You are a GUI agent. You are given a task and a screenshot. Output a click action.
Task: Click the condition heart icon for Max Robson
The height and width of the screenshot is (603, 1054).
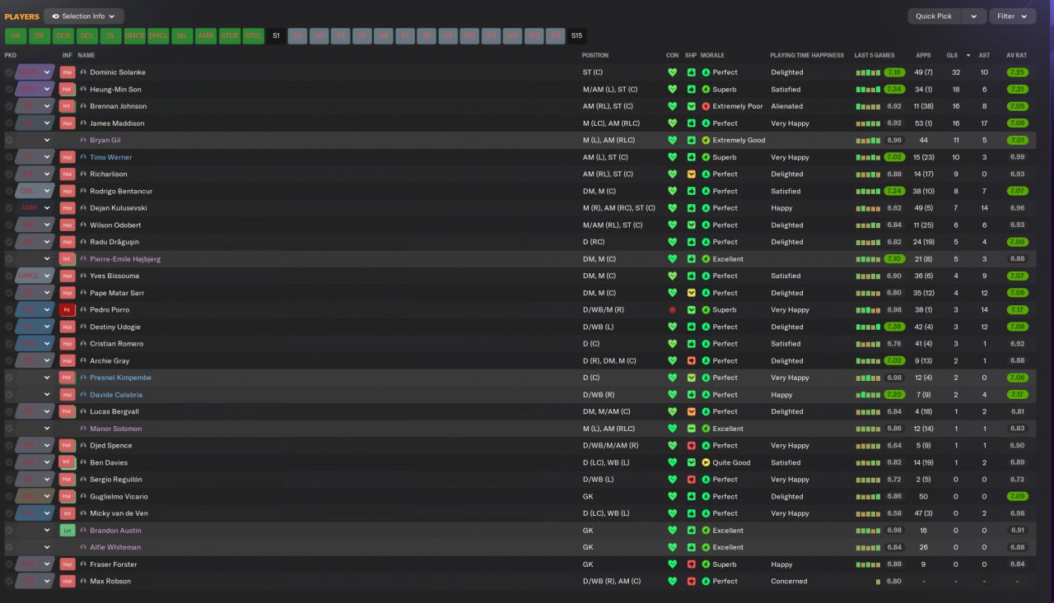point(672,582)
